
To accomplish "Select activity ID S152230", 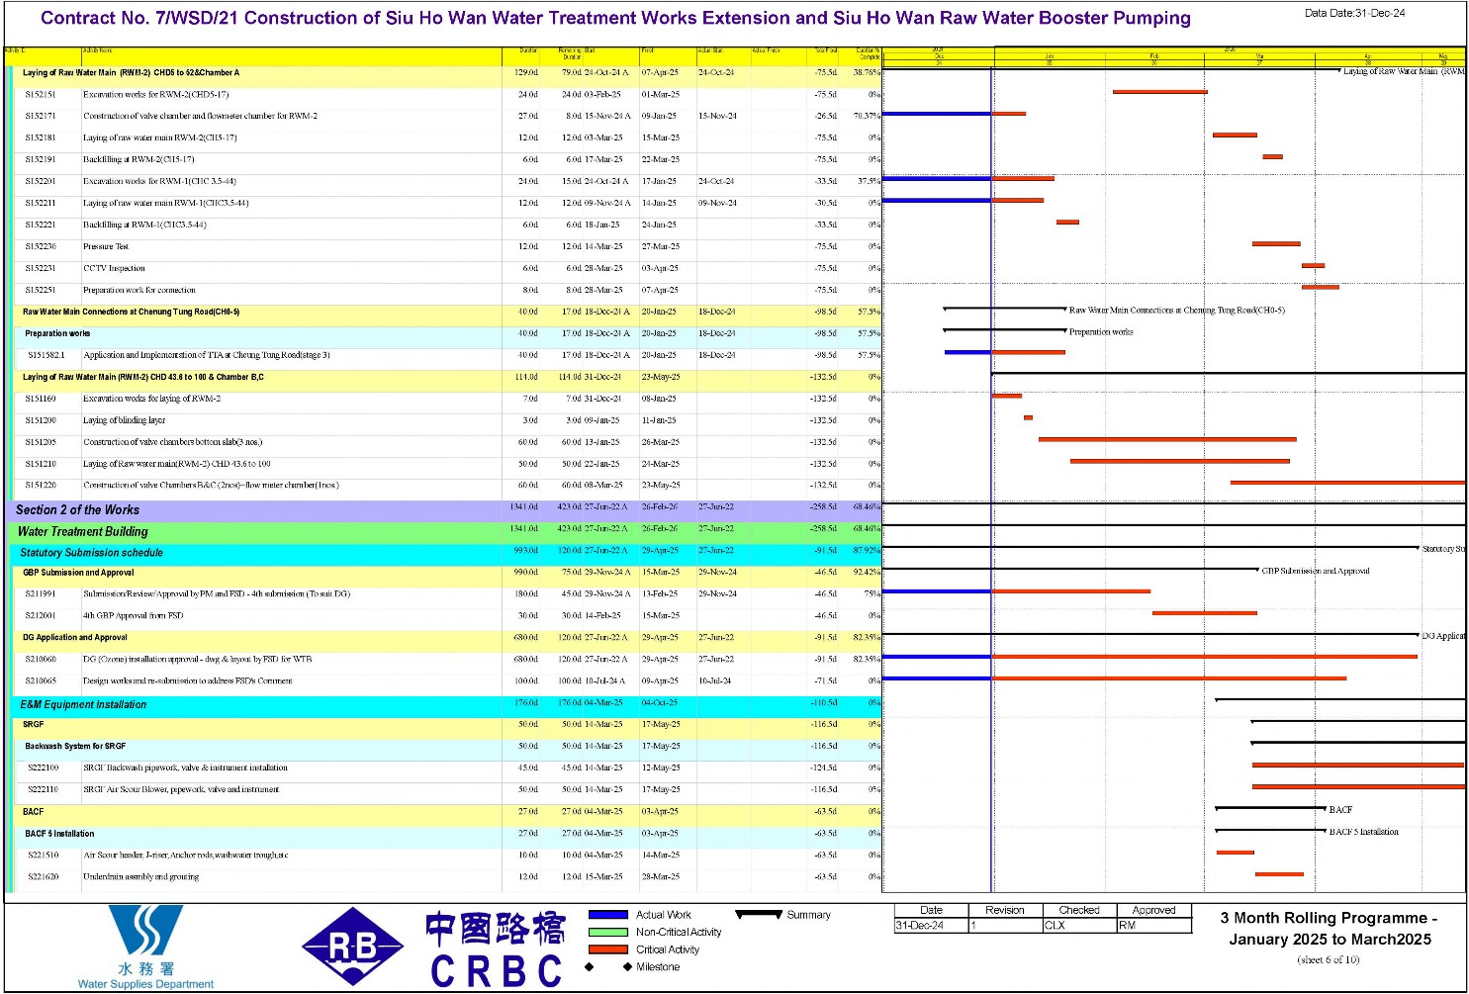I will point(41,247).
